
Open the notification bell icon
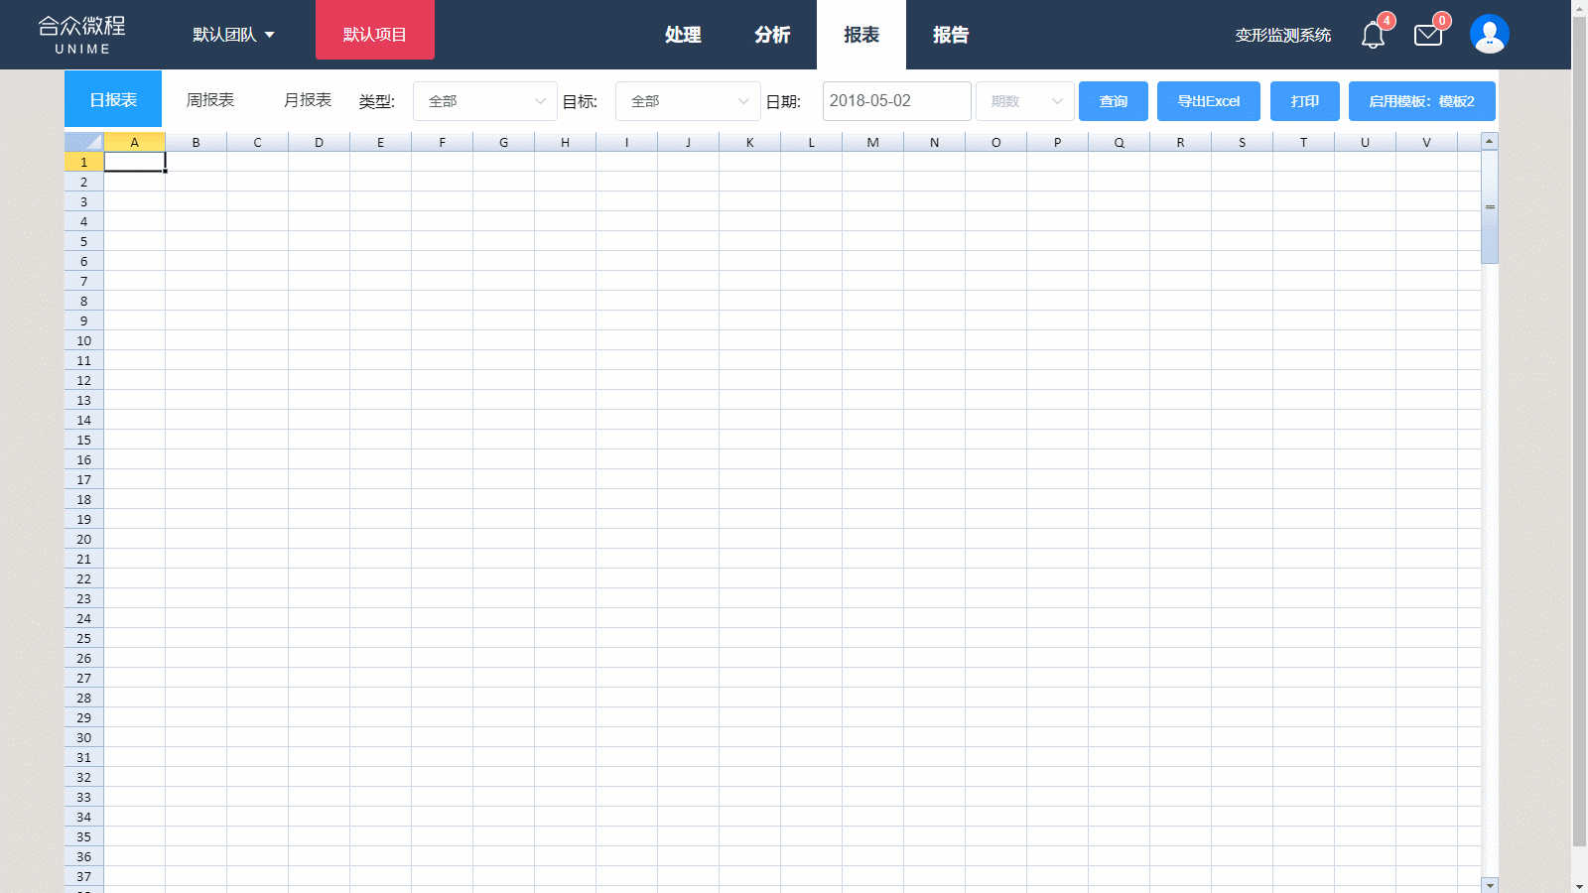[1373, 36]
